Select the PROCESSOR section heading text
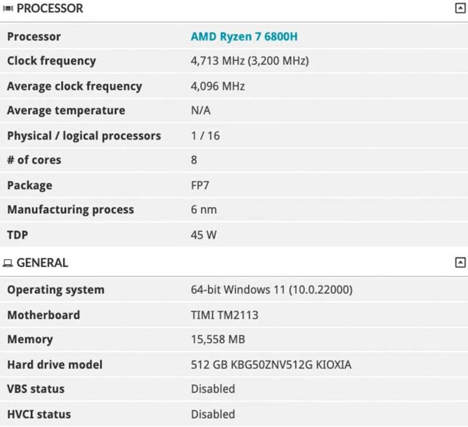468x427 pixels. tap(50, 9)
